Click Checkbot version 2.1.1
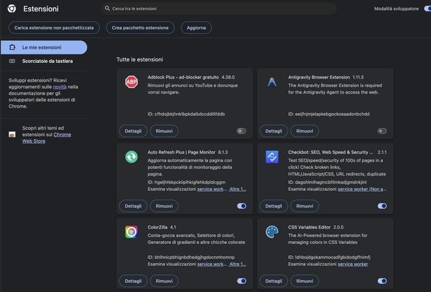Image resolution: width=431 pixels, height=292 pixels. [382, 152]
